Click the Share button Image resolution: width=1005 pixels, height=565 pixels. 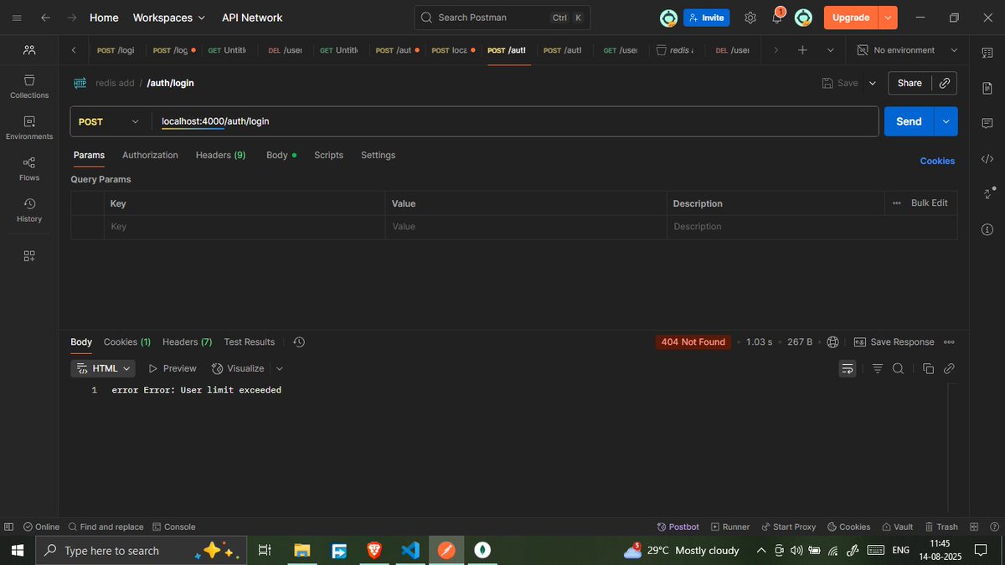coord(910,83)
